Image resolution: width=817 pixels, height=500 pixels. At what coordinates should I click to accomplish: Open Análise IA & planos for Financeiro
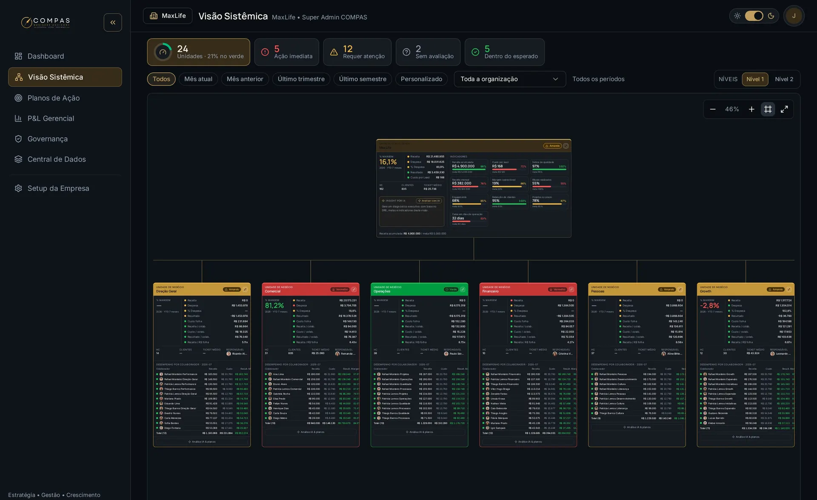click(x=528, y=442)
